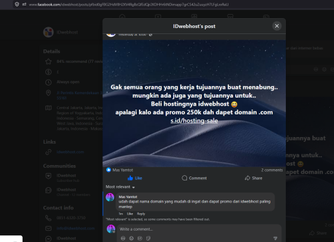Click the phone icon under Contact info
Screen dimensions: 334x242
point(48,218)
